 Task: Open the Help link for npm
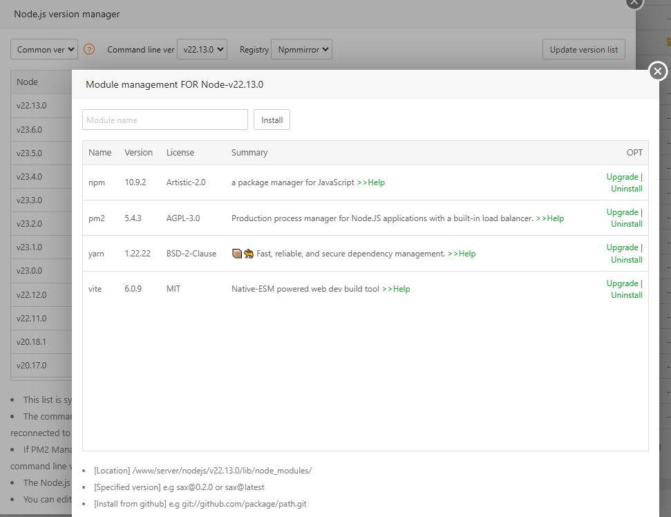[371, 182]
